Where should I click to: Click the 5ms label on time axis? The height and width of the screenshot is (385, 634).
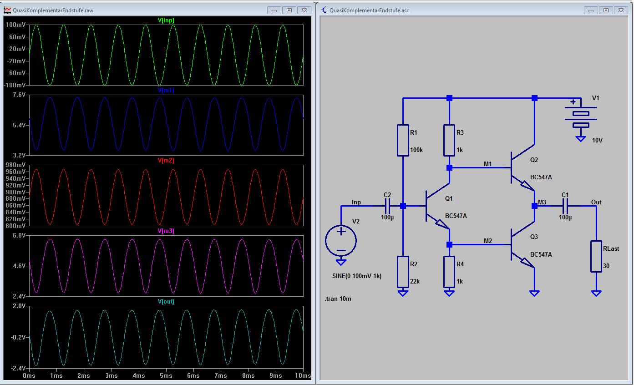tap(166, 376)
